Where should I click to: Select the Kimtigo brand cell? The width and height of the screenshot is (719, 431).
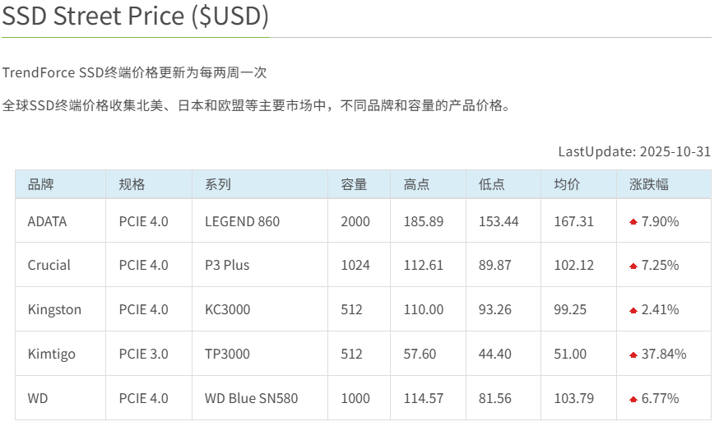pyautogui.click(x=51, y=355)
